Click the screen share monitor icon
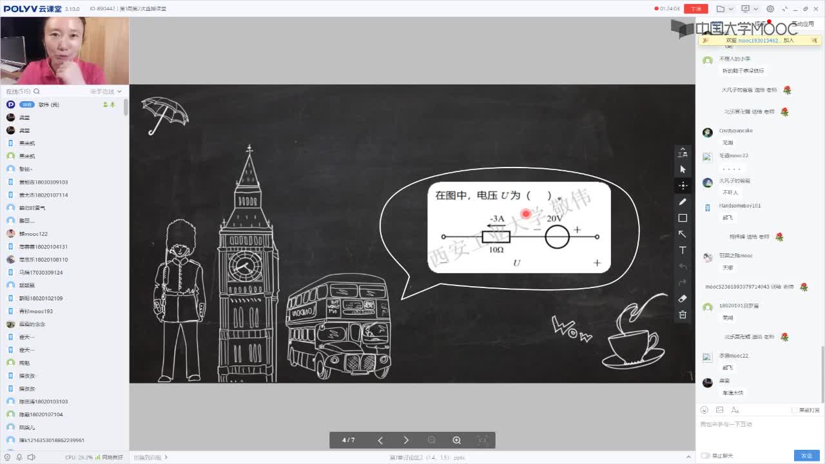 pos(746,9)
